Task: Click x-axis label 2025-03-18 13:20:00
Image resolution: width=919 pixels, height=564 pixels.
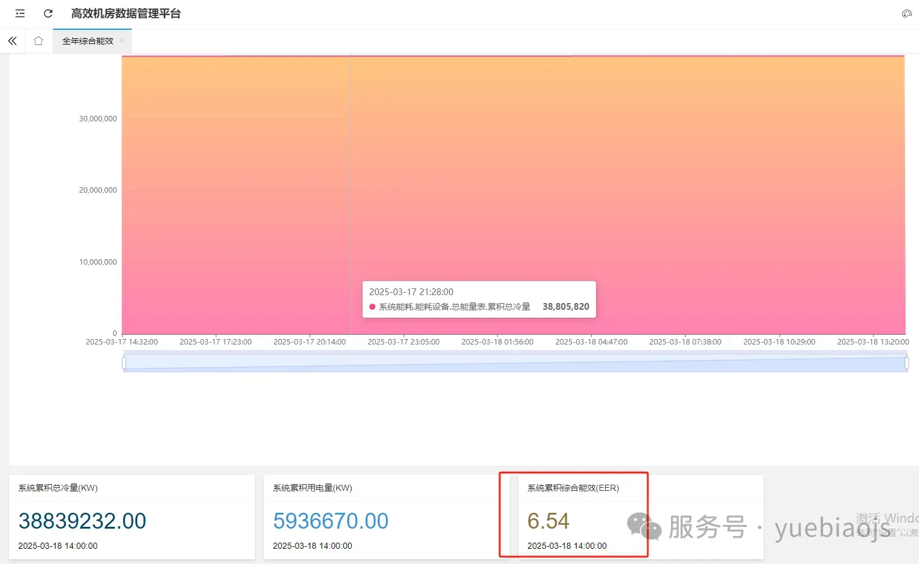Action: (x=873, y=342)
